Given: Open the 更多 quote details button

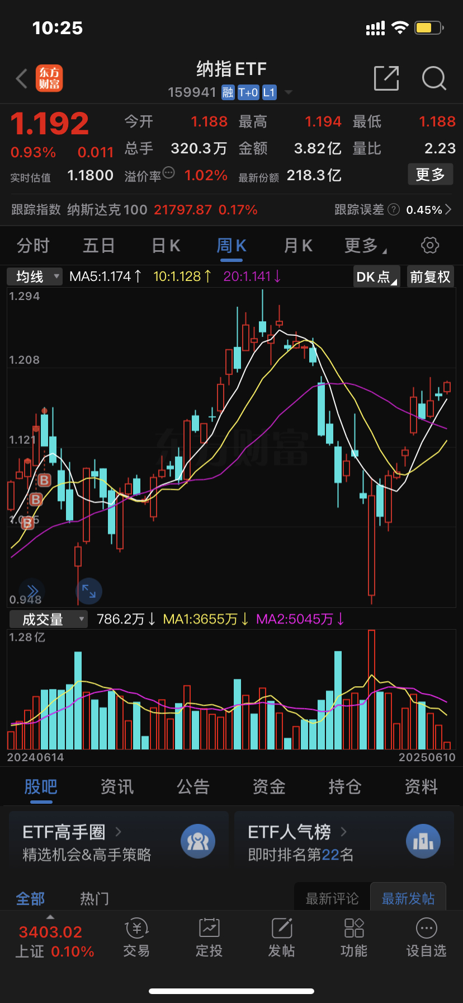Looking at the screenshot, I should click(x=431, y=175).
